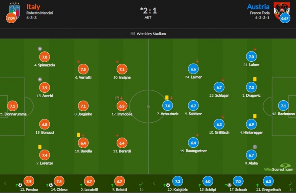Show previous Austria substitutes with left chevron

(x=154, y=183)
